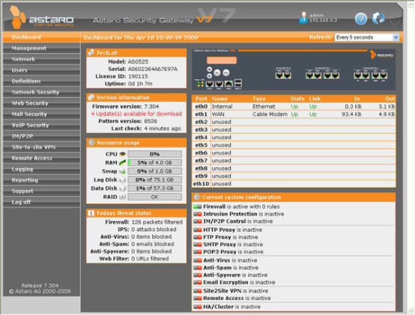Expand Logging in sidebar
The width and height of the screenshot is (415, 315).
[41, 169]
